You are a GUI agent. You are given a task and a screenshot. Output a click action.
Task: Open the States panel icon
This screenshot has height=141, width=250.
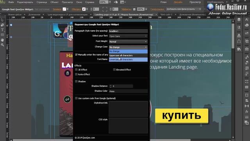pos(246,81)
